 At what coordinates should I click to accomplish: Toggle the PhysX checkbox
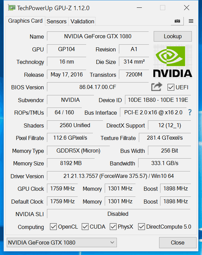click(x=113, y=227)
